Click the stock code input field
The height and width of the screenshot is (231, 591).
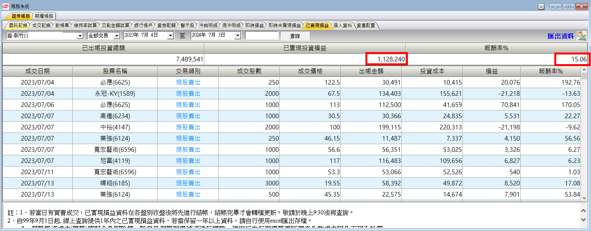[262, 36]
